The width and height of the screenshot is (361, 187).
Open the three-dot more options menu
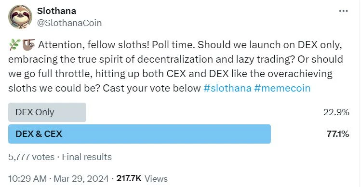343,11
